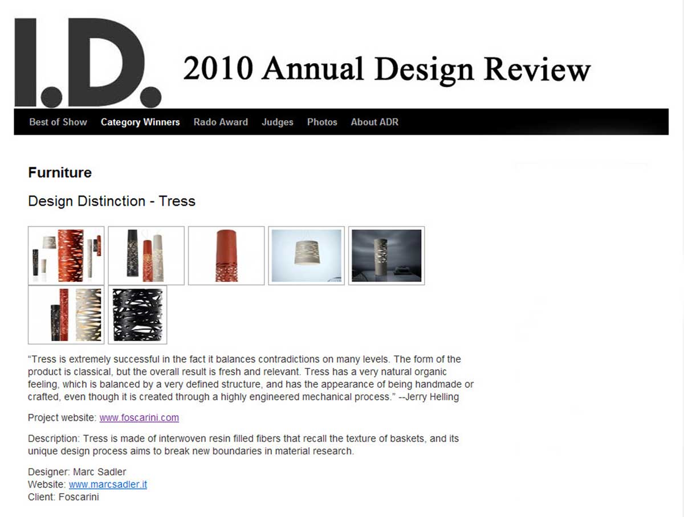Open thumbnail of black, red and beige hanging lamps

click(x=146, y=256)
